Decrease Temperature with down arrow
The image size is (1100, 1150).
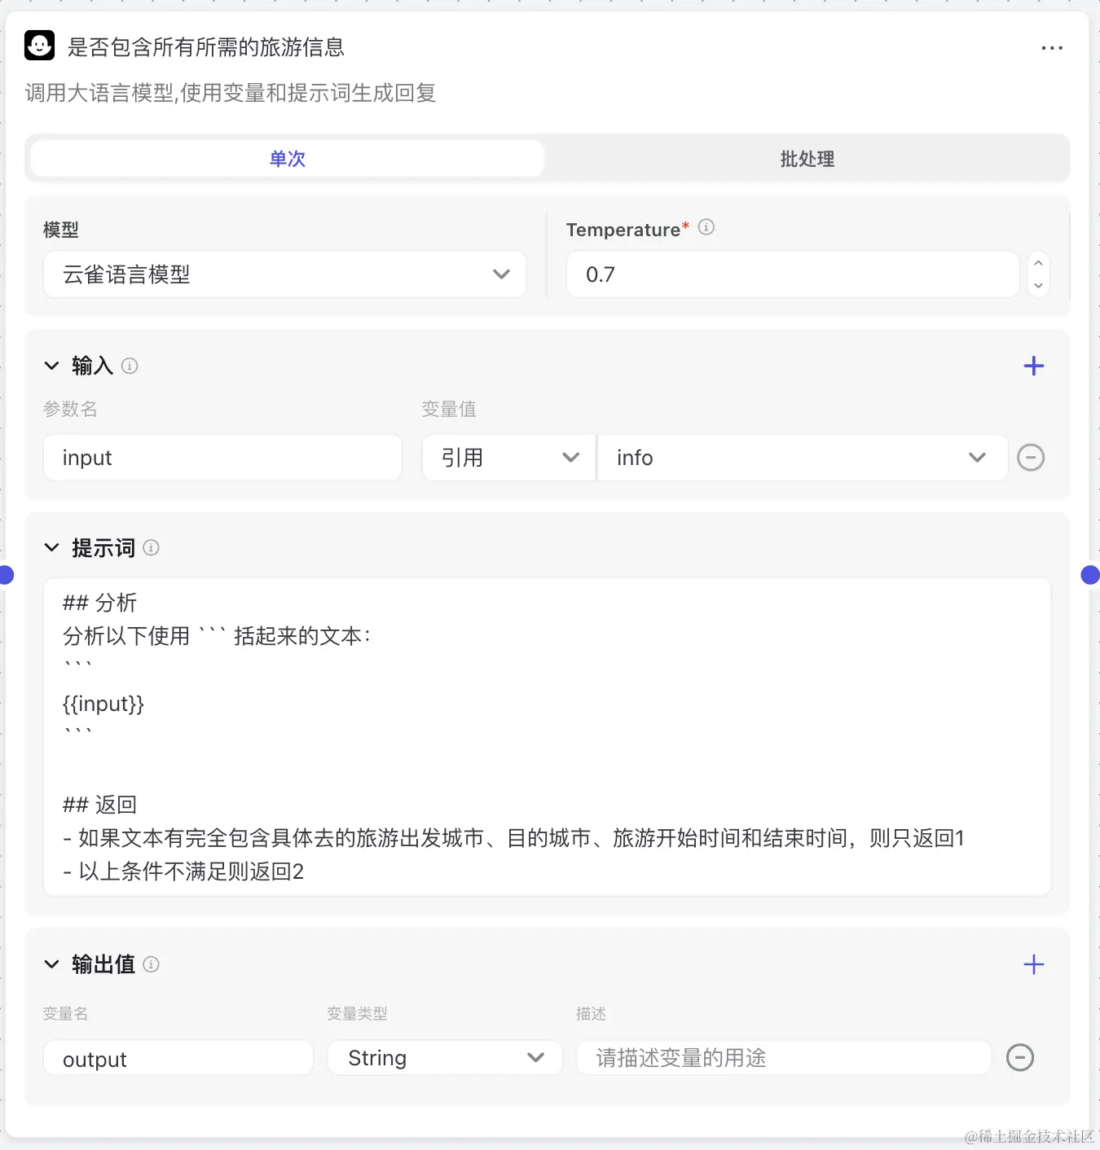[x=1038, y=286]
